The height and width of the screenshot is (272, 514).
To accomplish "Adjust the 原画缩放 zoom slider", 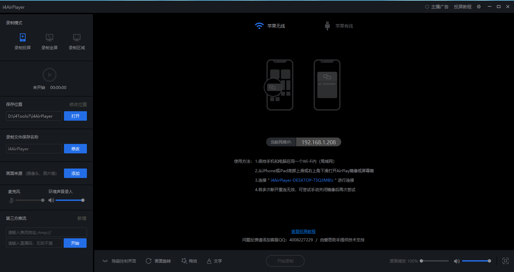I will point(434,261).
